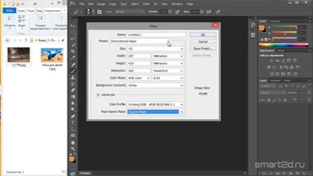Click Cancel in the New dialog

click(203, 42)
